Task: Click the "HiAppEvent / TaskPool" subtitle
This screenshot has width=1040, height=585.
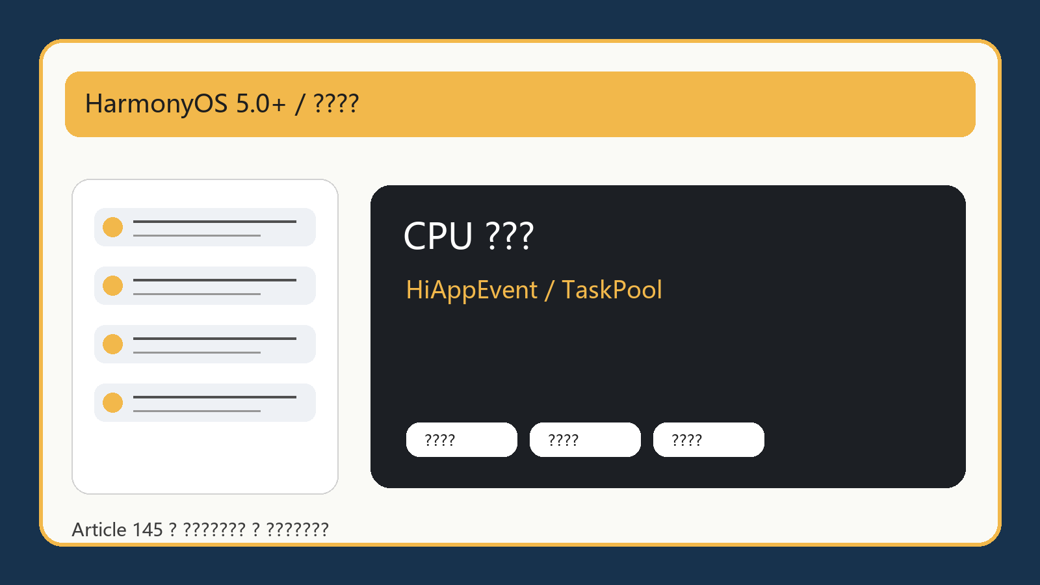Action: click(x=534, y=290)
